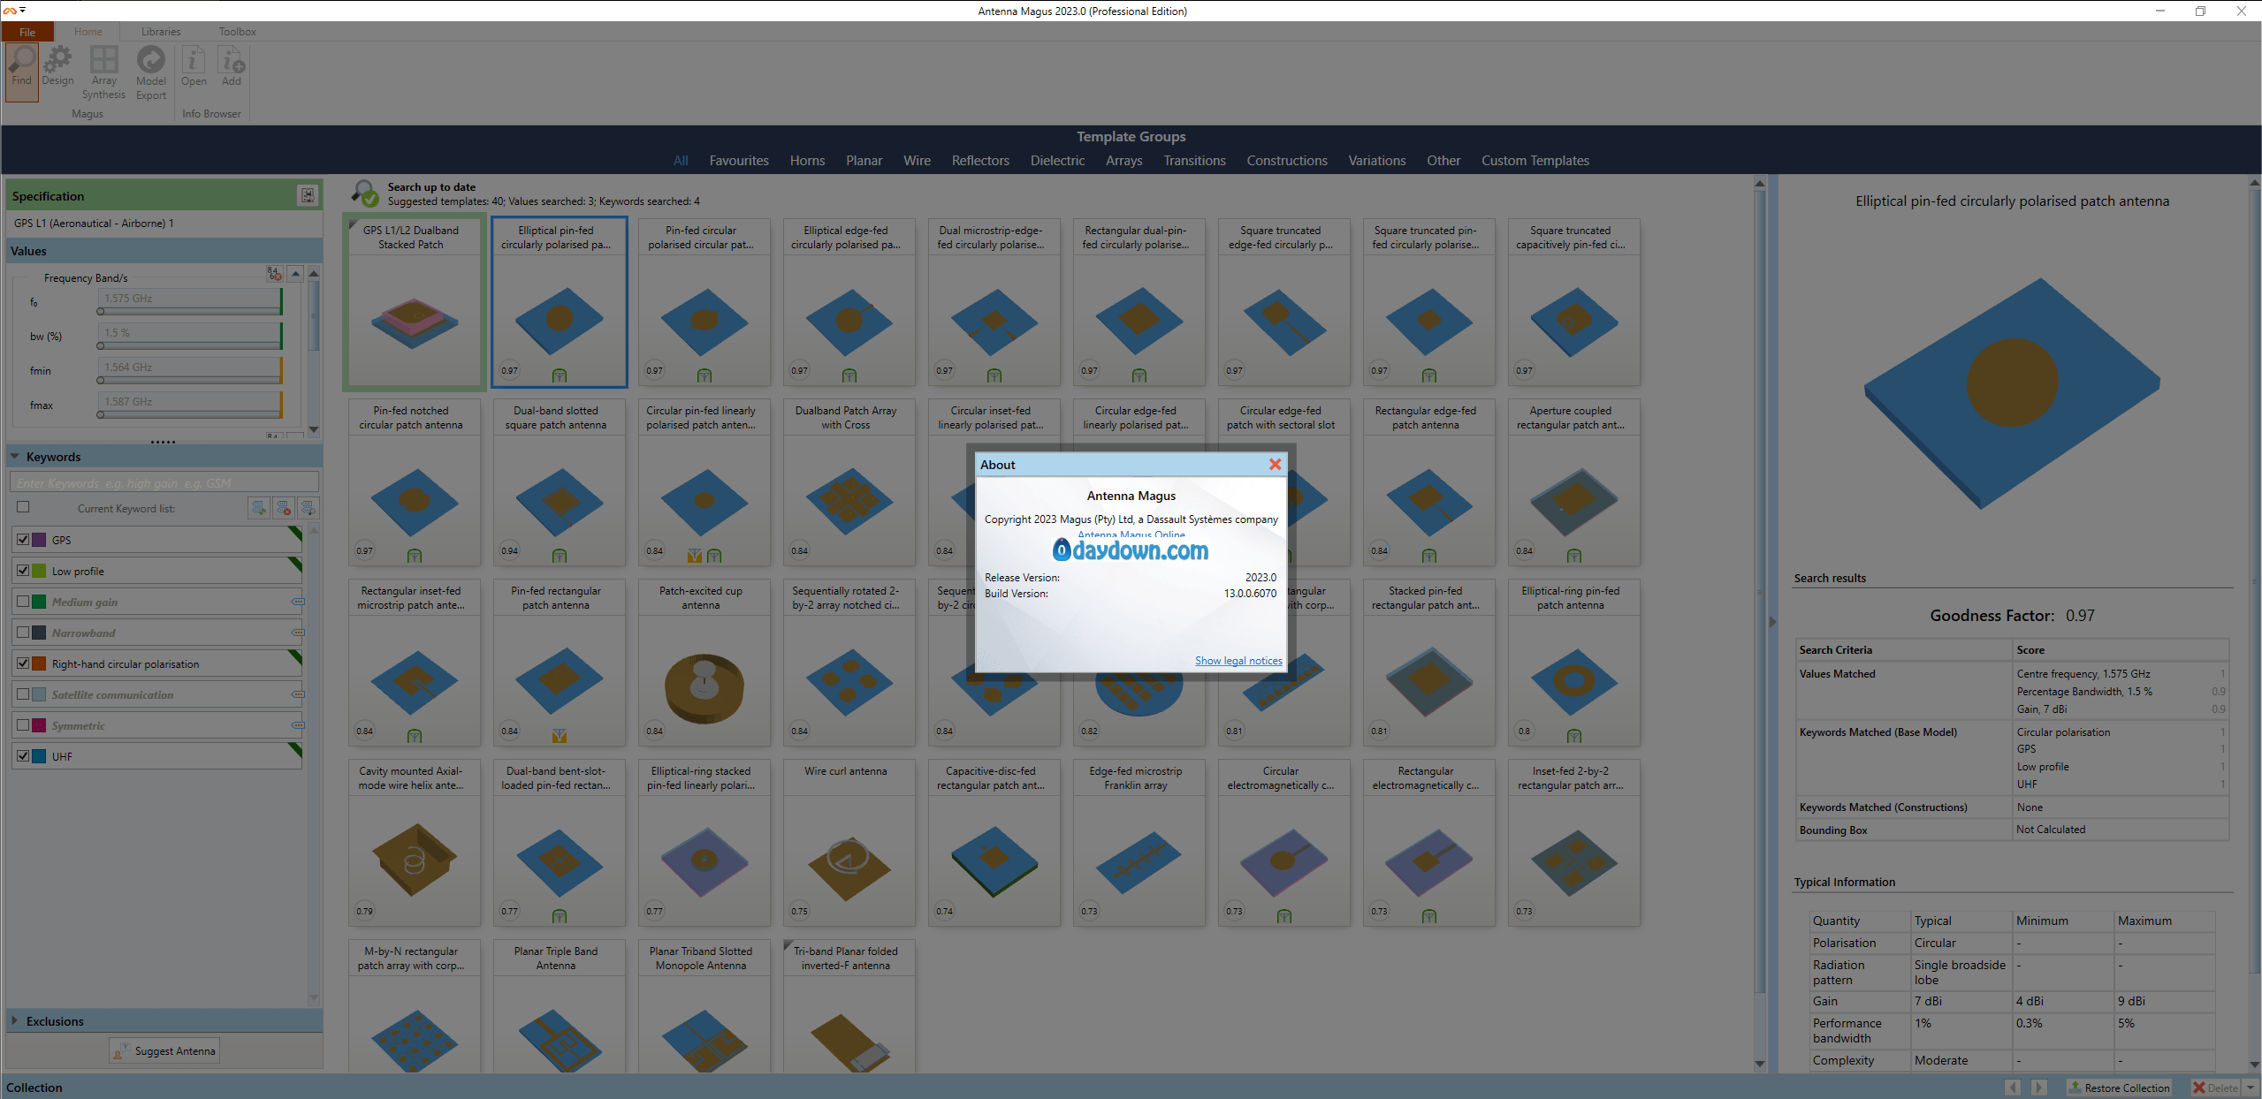Click the Medium gain suggestion tag icon
This screenshot has height=1099, width=2262.
pos(298,602)
